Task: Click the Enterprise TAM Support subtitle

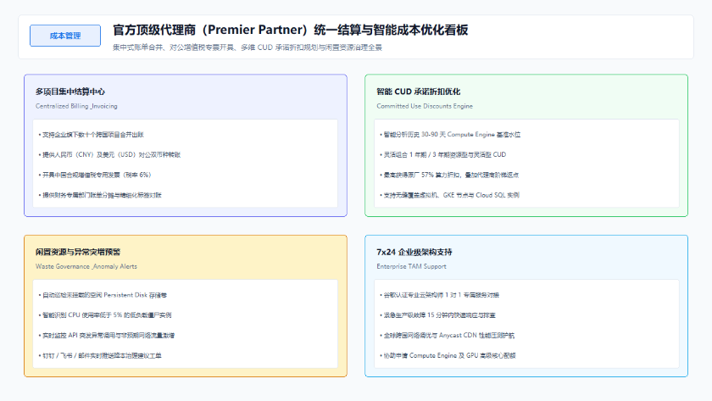Action: 411,266
